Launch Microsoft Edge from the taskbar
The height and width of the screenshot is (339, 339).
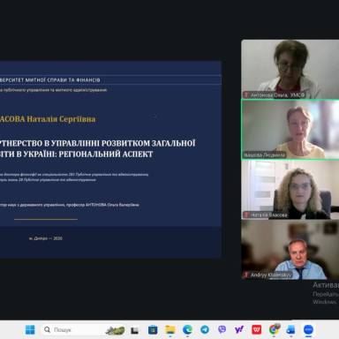click(x=187, y=330)
